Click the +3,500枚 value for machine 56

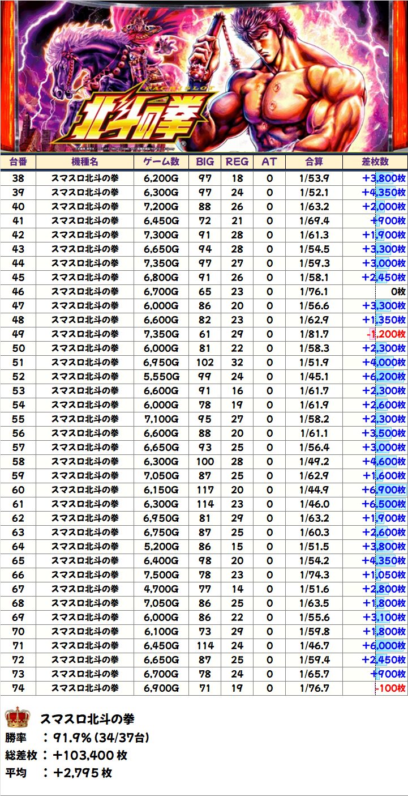tap(384, 433)
